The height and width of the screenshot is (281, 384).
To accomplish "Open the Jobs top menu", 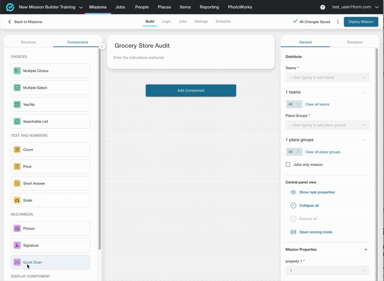I will tap(120, 7).
